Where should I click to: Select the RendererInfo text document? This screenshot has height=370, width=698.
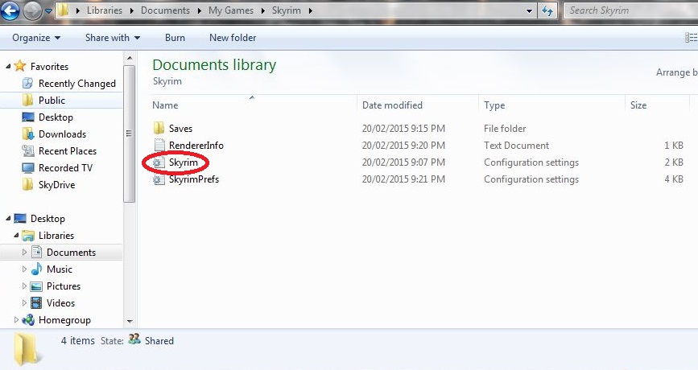[196, 146]
